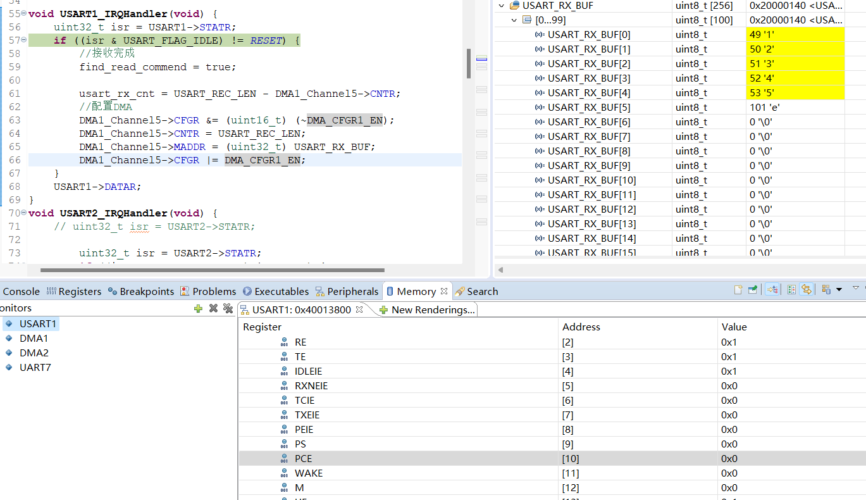Screen dimensions: 866x500
Task: Toggle the split pane layout icon
Action: pyautogui.click(x=791, y=290)
